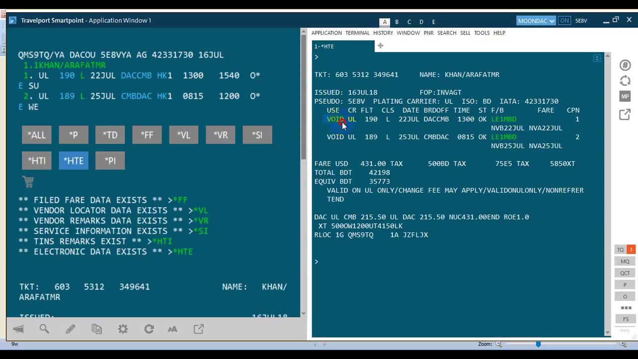Click the shopping cart icon
Screen dimensions: 638x359
[28, 182]
